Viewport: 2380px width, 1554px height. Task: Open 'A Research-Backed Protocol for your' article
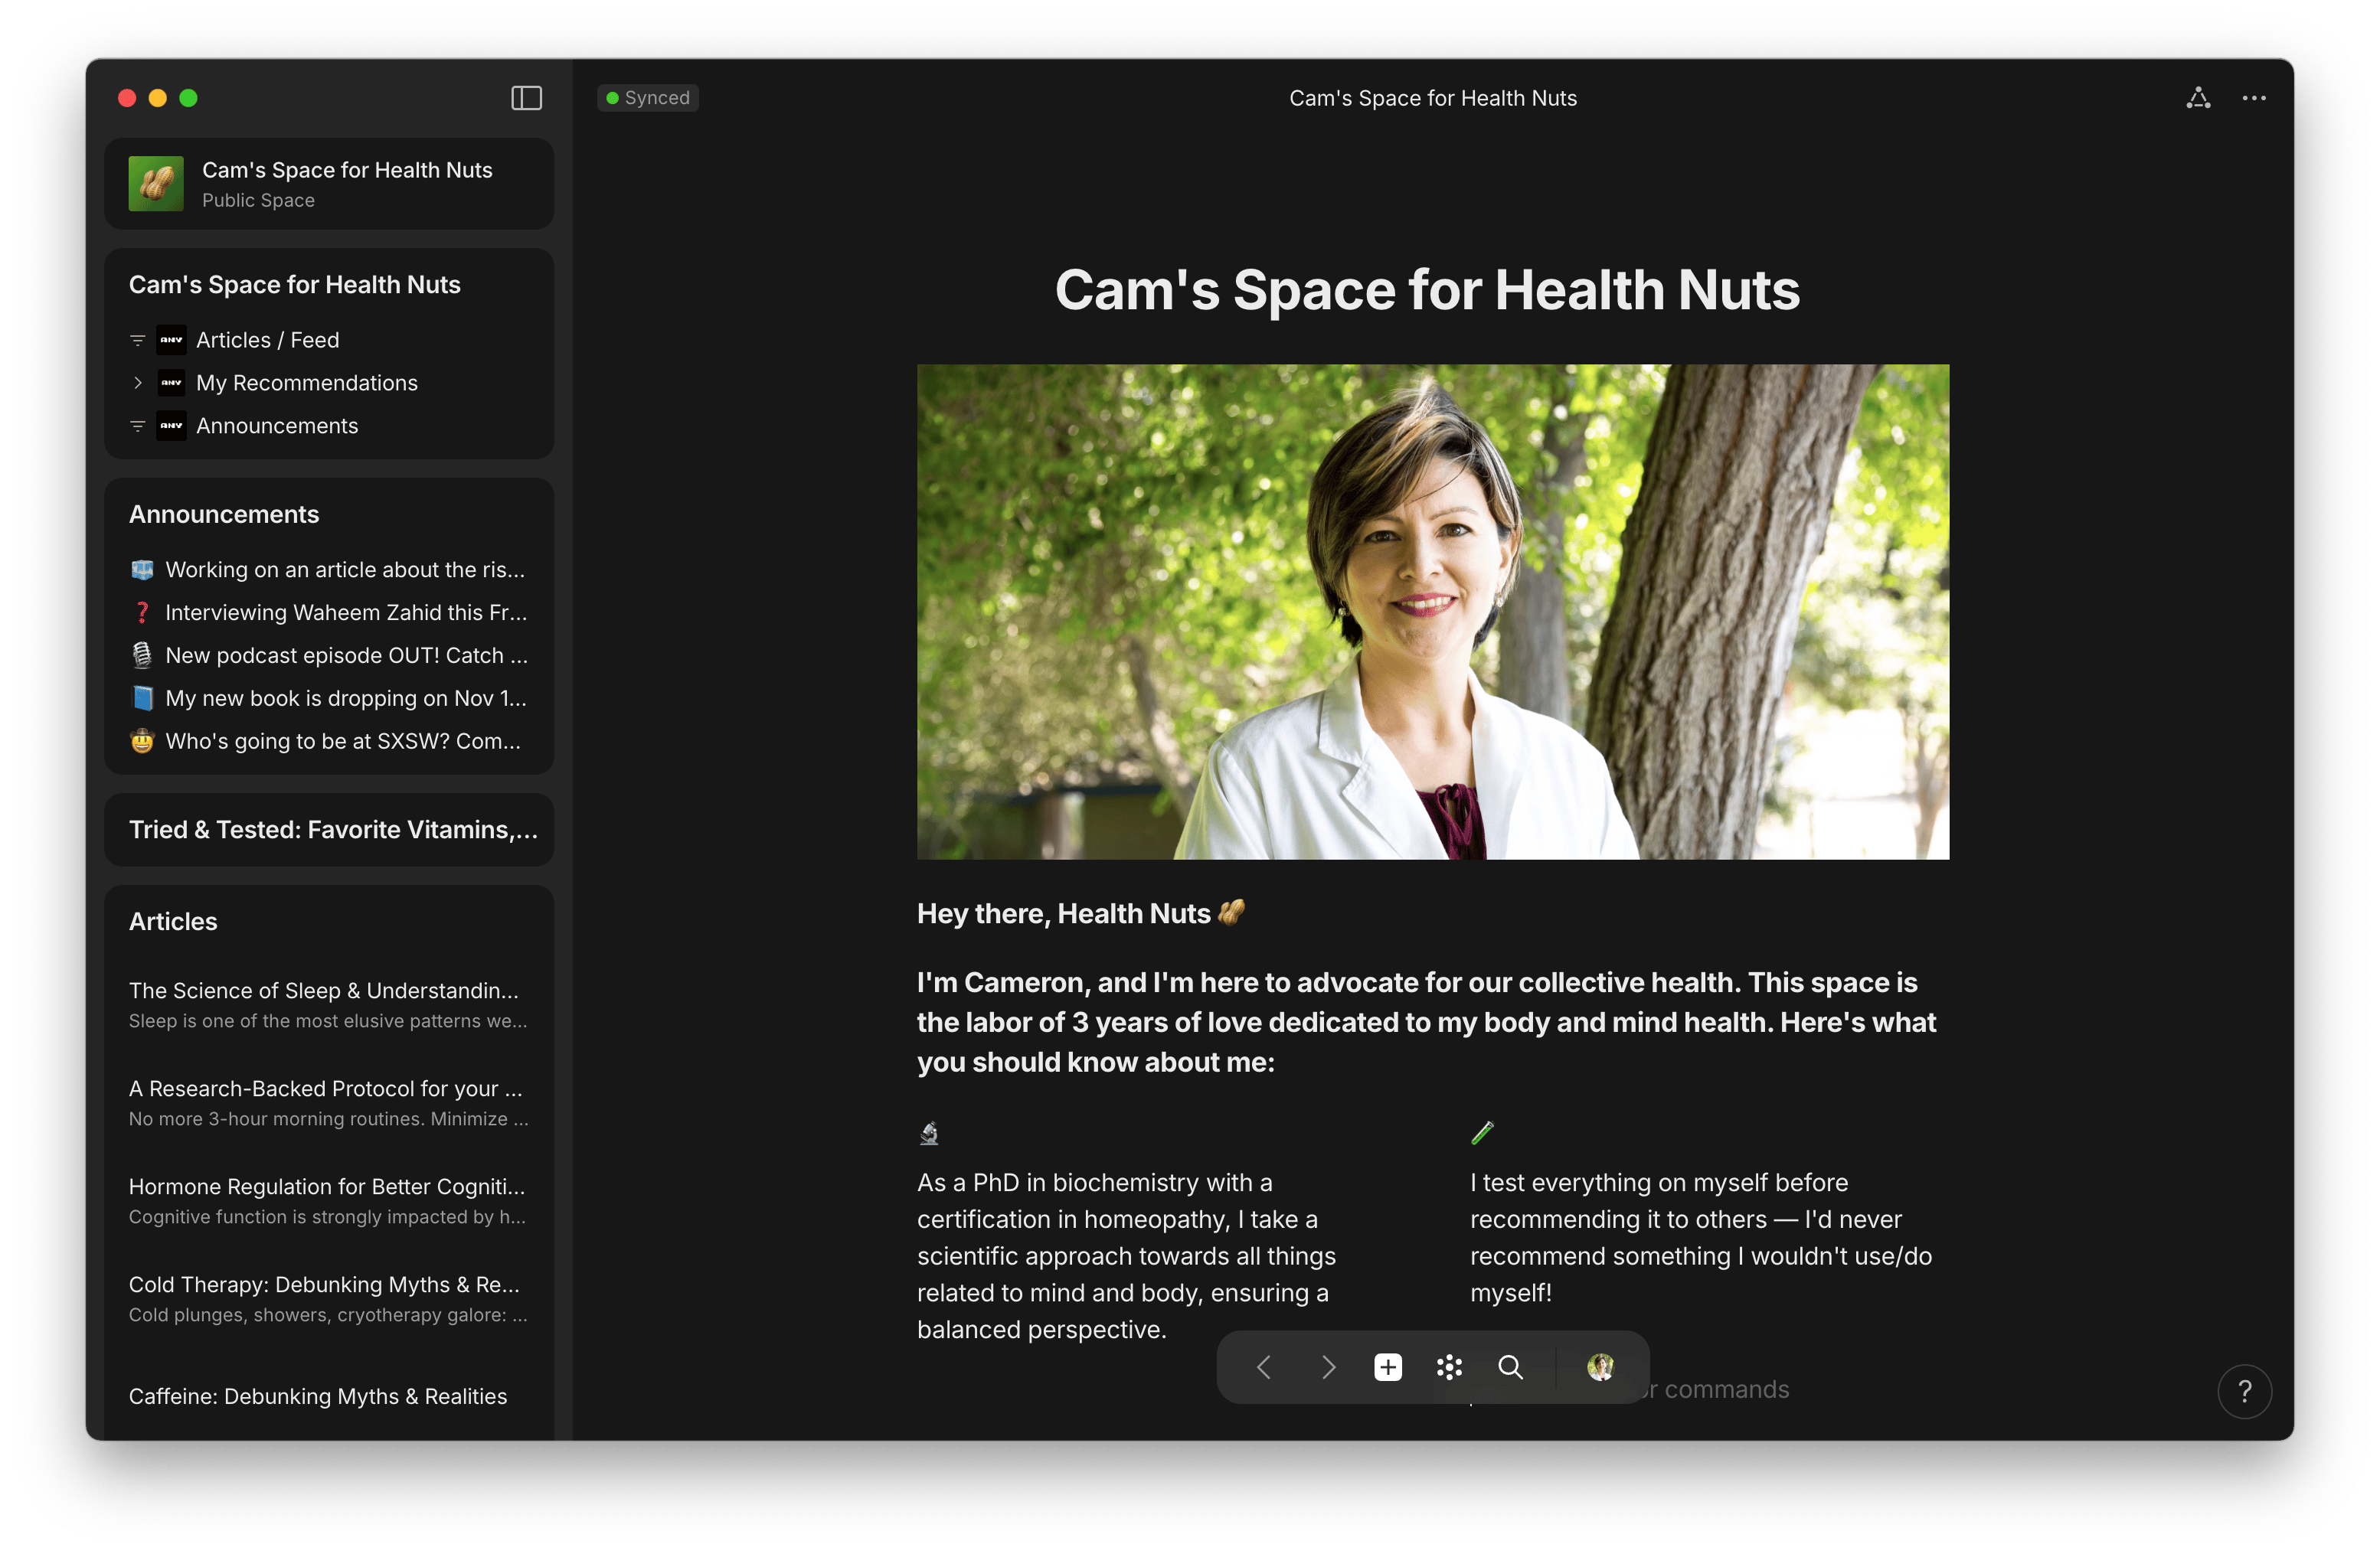(x=328, y=1102)
